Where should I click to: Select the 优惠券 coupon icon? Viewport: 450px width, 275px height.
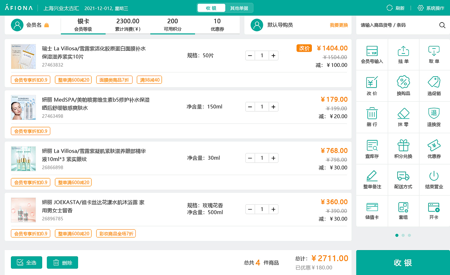tap(434, 148)
